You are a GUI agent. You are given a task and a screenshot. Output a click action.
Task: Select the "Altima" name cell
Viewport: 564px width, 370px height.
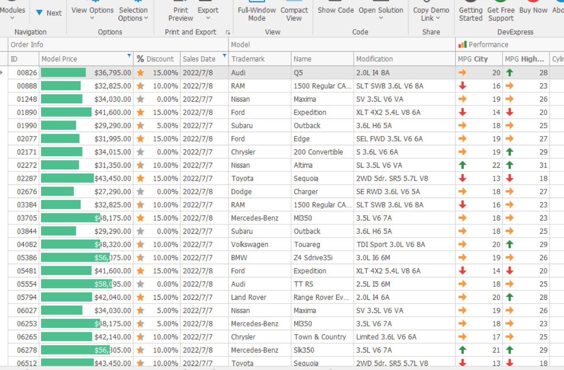(x=322, y=165)
